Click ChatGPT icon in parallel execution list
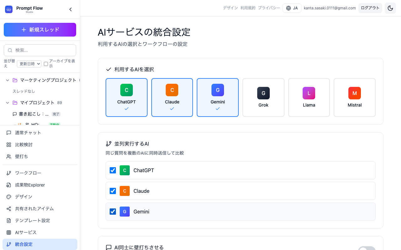401x250 pixels. 125,170
